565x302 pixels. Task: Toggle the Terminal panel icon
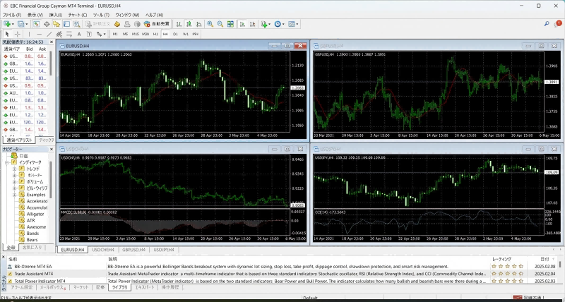[x=66, y=24]
